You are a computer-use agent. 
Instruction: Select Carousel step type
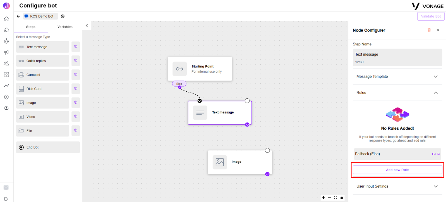coord(42,75)
